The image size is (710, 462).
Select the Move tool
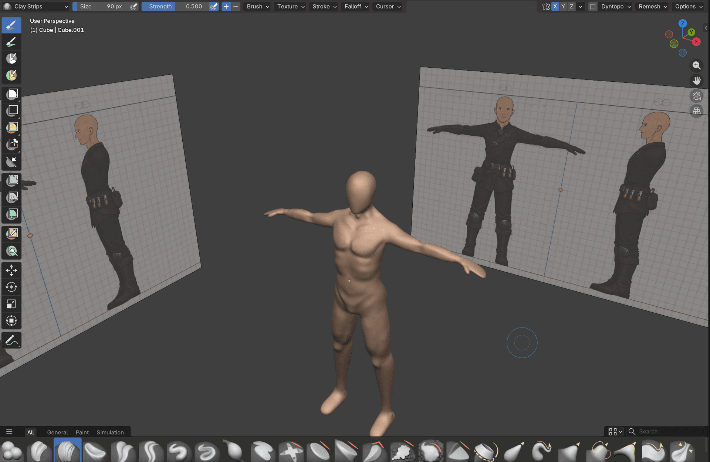(11, 270)
